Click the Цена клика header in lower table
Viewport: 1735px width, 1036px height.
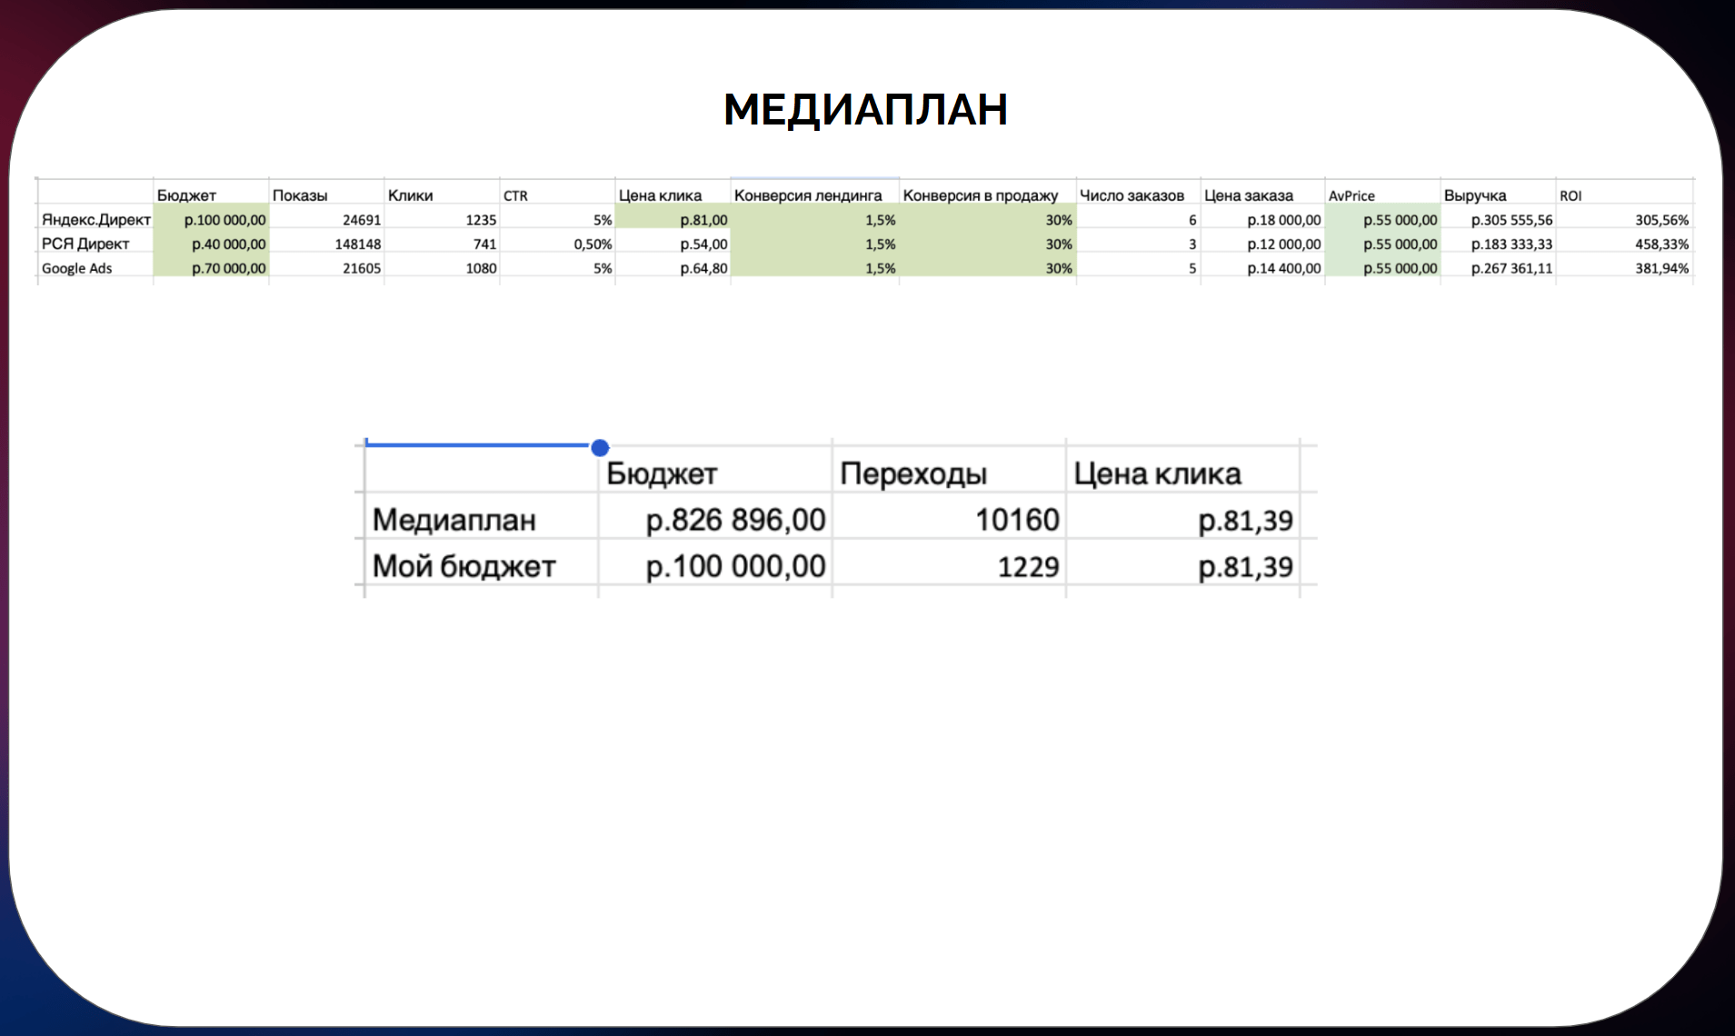pyautogui.click(x=1156, y=473)
